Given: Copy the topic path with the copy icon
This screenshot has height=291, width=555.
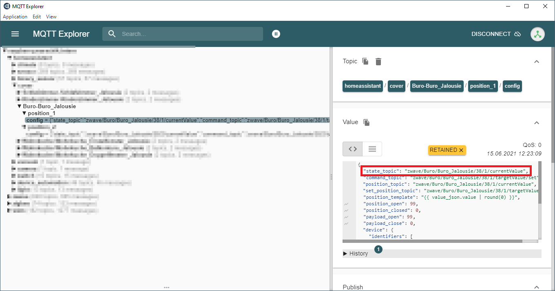Looking at the screenshot, I should point(365,61).
